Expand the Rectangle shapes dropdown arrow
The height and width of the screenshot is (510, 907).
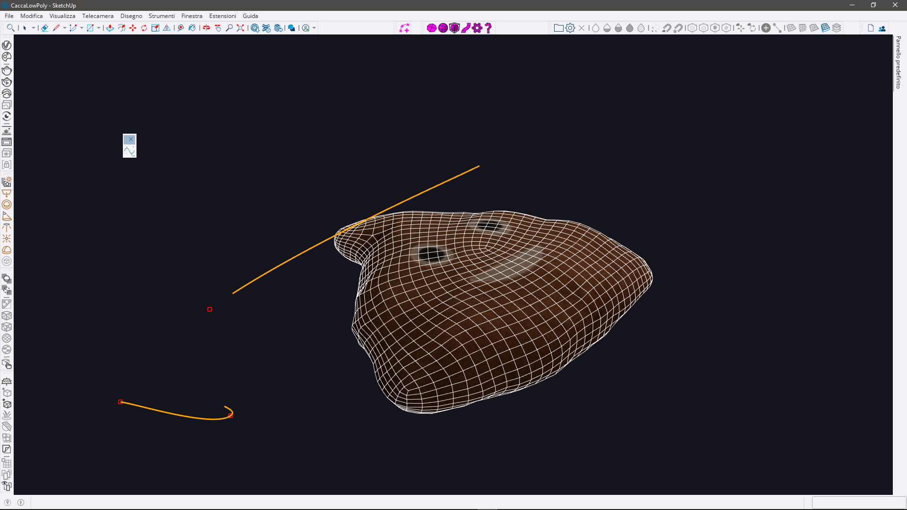[x=99, y=28]
